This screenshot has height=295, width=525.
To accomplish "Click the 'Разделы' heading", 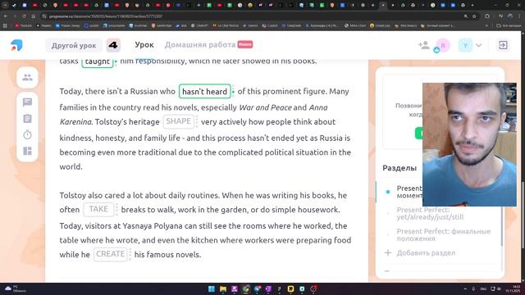I will [399, 168].
